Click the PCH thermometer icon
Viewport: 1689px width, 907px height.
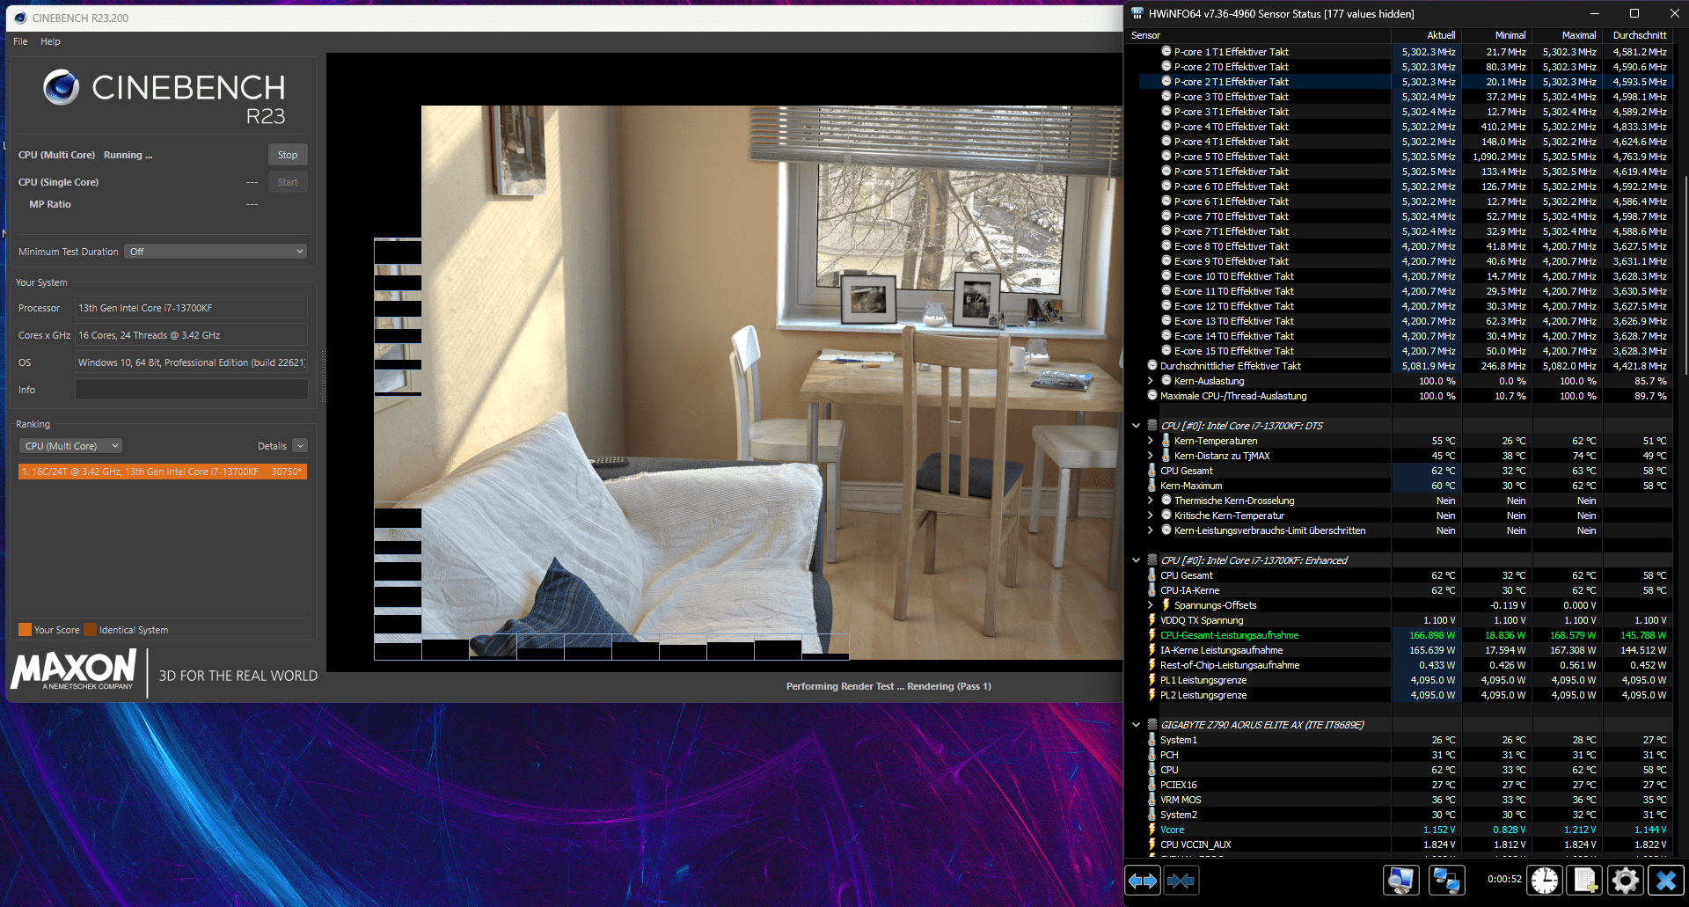pyautogui.click(x=1152, y=755)
